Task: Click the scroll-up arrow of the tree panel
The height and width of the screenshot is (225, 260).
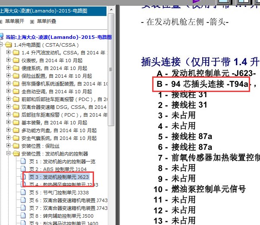Action: [111, 10]
